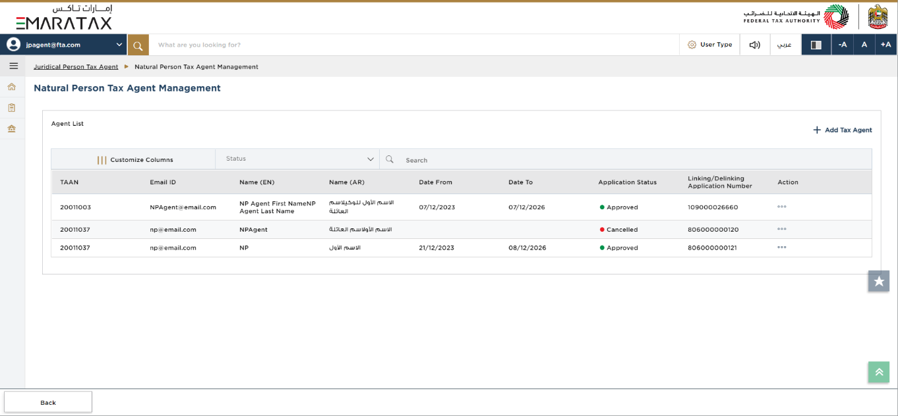This screenshot has width=898, height=416.
Task: Click the name 'NP Agent First NameNP Agent Last Name'
Action: pos(278,207)
